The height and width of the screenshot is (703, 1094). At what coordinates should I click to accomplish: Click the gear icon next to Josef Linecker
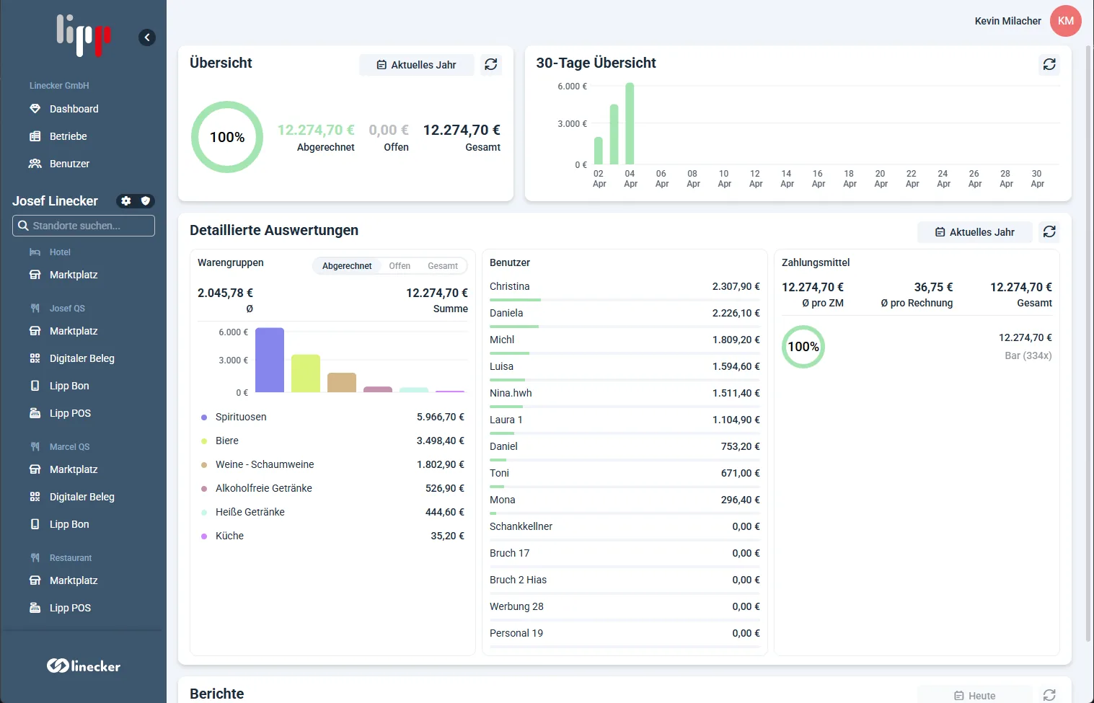[x=126, y=201]
